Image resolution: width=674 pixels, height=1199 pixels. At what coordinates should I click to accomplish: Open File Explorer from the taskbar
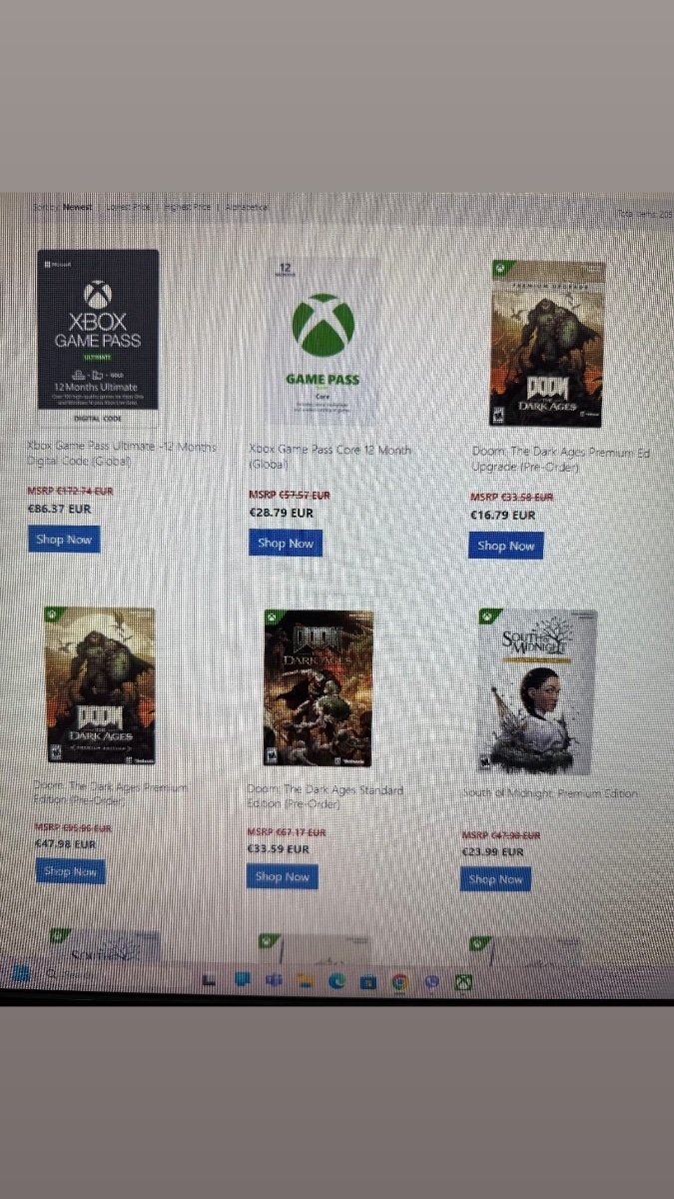tap(305, 981)
